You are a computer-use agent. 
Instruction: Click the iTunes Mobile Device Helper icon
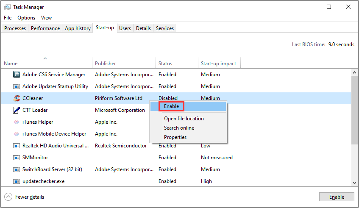17,134
